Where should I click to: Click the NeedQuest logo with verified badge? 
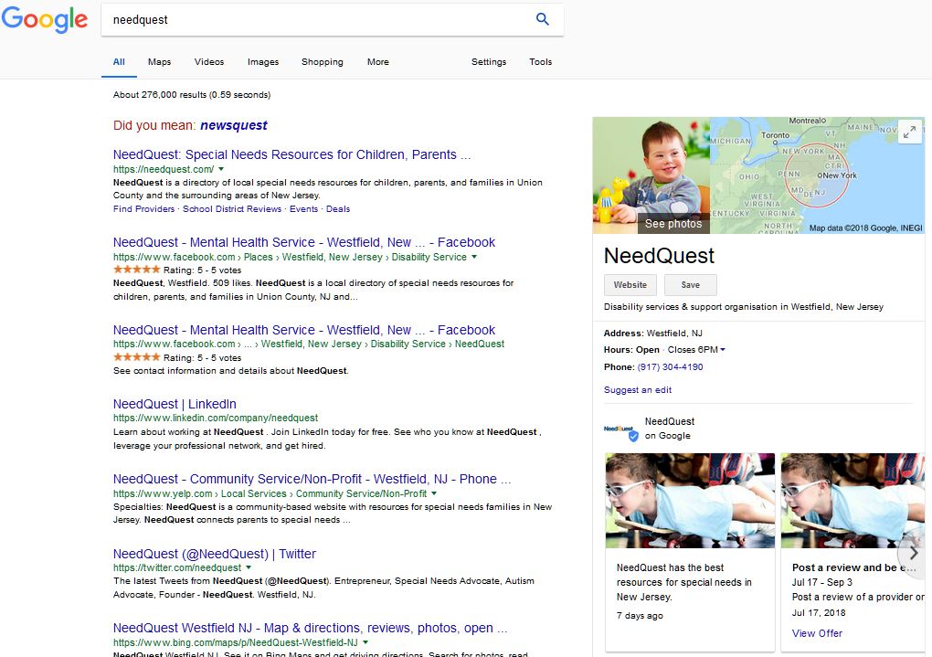[x=621, y=431]
